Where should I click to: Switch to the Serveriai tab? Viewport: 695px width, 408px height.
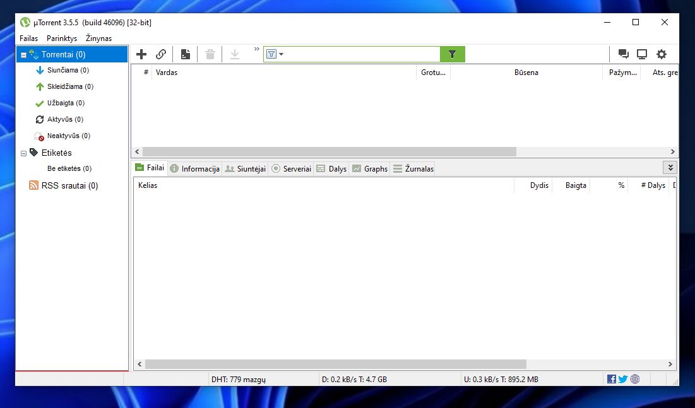pos(291,168)
